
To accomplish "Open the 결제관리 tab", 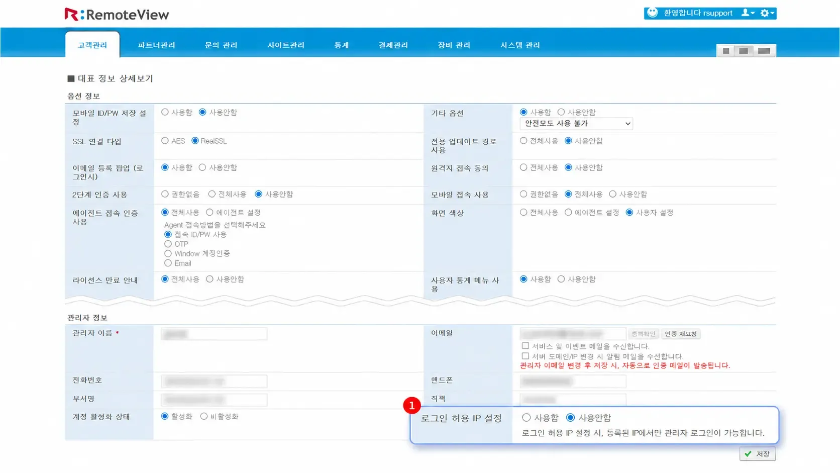I will click(393, 45).
